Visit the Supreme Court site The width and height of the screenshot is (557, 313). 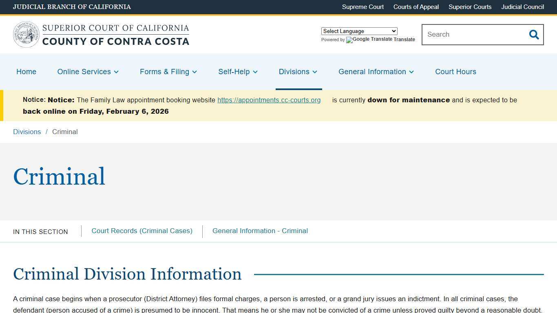(x=362, y=7)
